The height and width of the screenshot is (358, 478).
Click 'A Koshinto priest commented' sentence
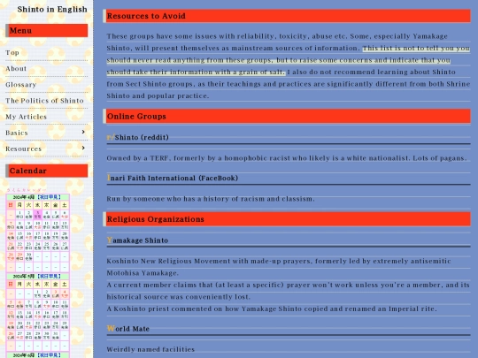(272, 308)
